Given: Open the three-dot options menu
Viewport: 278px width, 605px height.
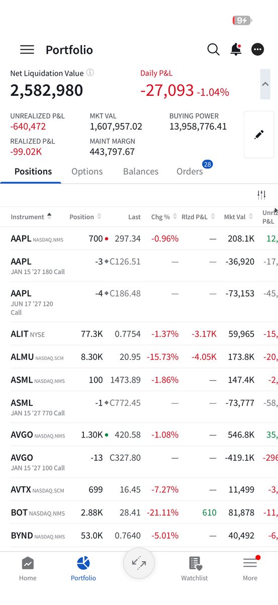Looking at the screenshot, I should [257, 49].
